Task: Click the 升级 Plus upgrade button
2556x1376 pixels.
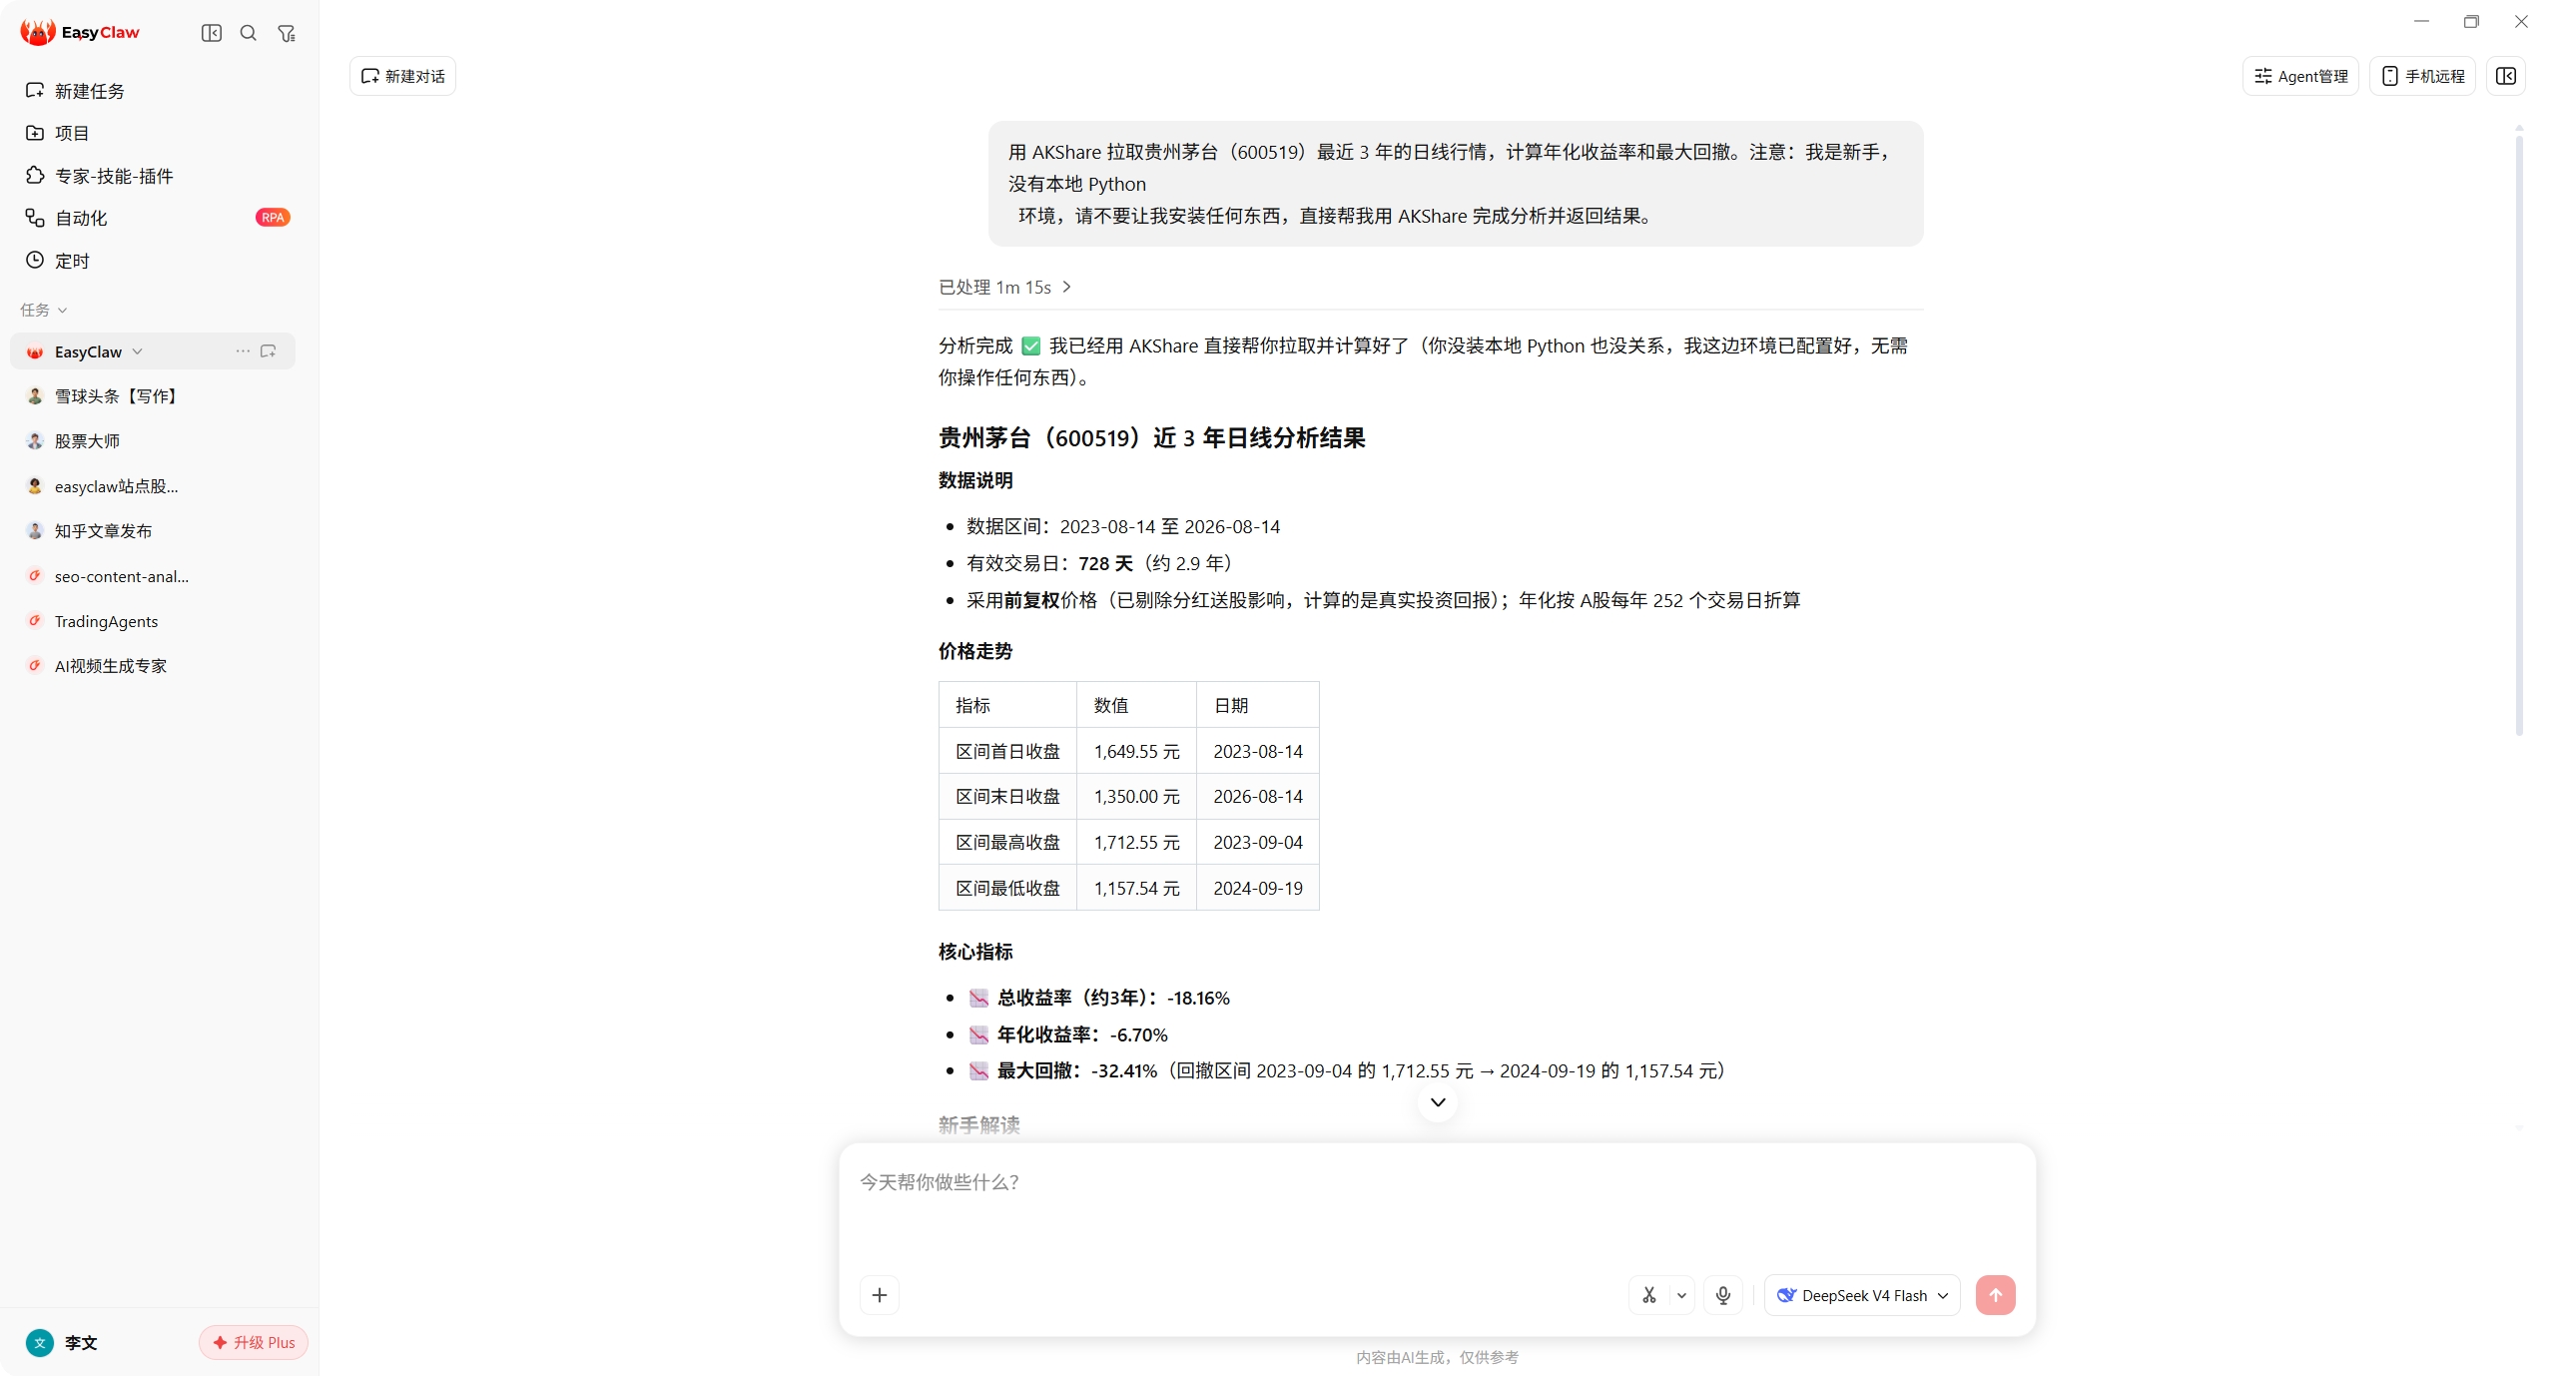Action: pyautogui.click(x=254, y=1343)
